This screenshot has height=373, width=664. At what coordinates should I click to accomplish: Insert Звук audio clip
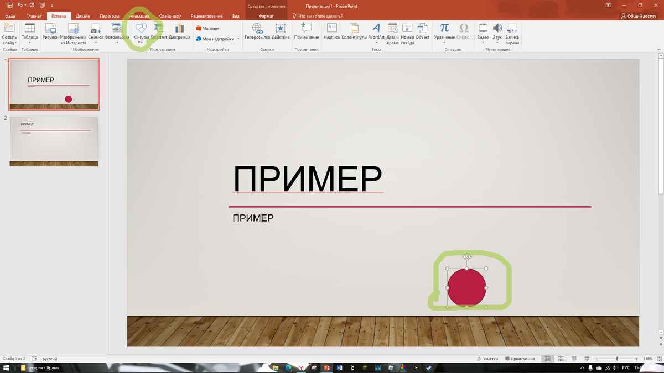(497, 34)
